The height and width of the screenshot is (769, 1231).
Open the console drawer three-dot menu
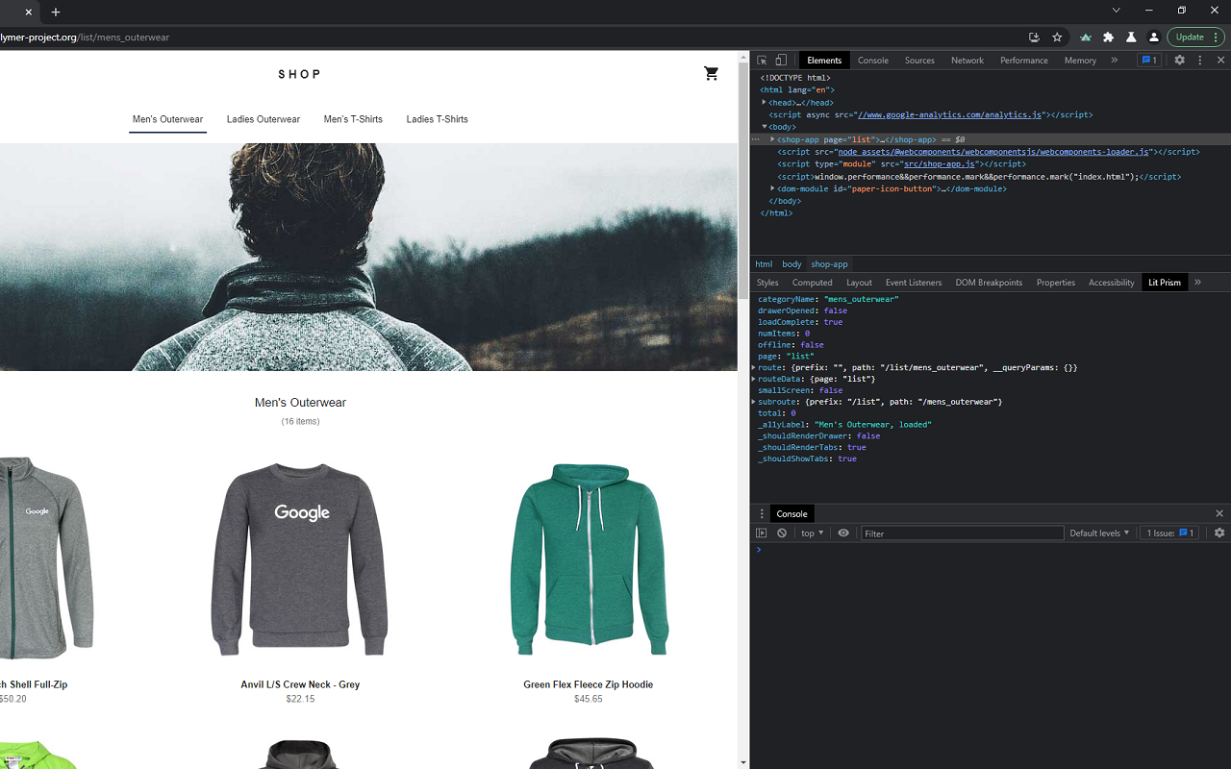coord(762,514)
